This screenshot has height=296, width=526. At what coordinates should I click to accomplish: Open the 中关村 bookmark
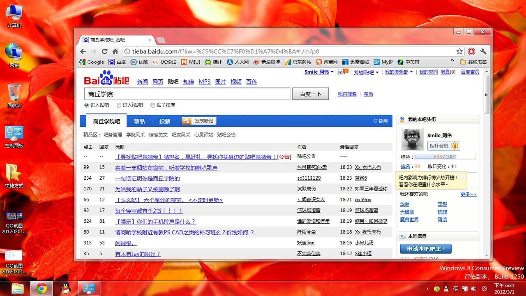[x=408, y=62]
